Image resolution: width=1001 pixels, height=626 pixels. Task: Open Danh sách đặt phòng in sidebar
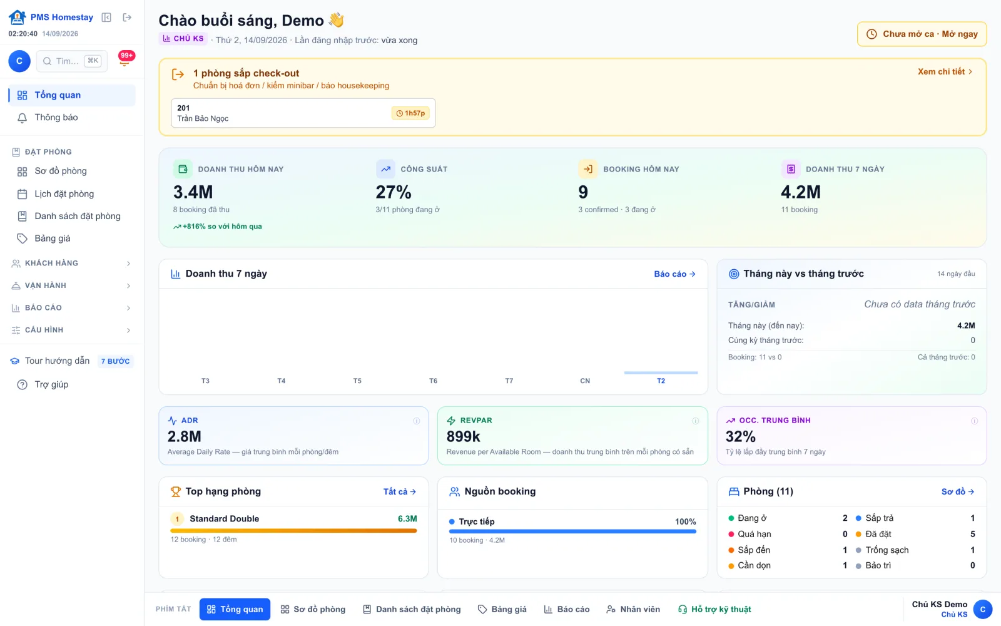[x=72, y=216]
